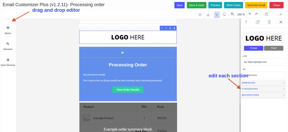Click the download/export icon in toolbar

(x=208, y=15)
